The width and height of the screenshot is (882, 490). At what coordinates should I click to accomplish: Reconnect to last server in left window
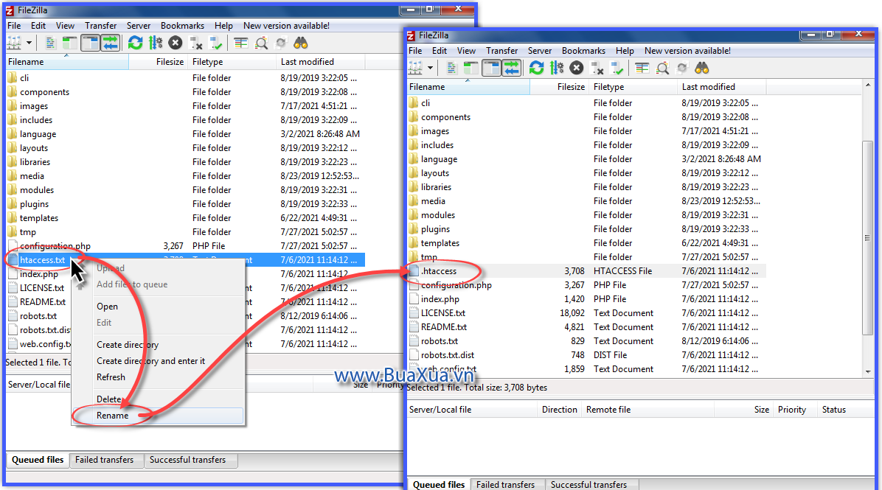[215, 43]
